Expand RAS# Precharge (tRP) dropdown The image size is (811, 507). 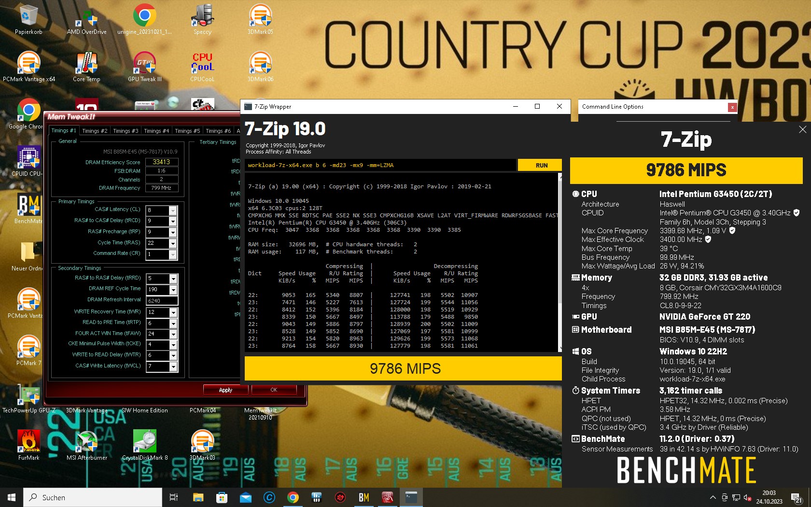(x=173, y=232)
